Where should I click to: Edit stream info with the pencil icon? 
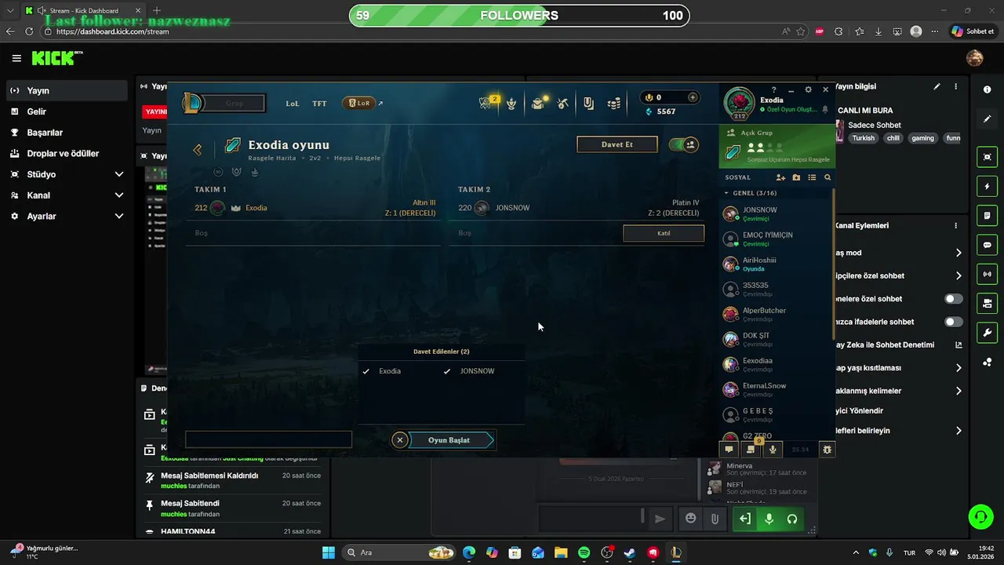(937, 86)
